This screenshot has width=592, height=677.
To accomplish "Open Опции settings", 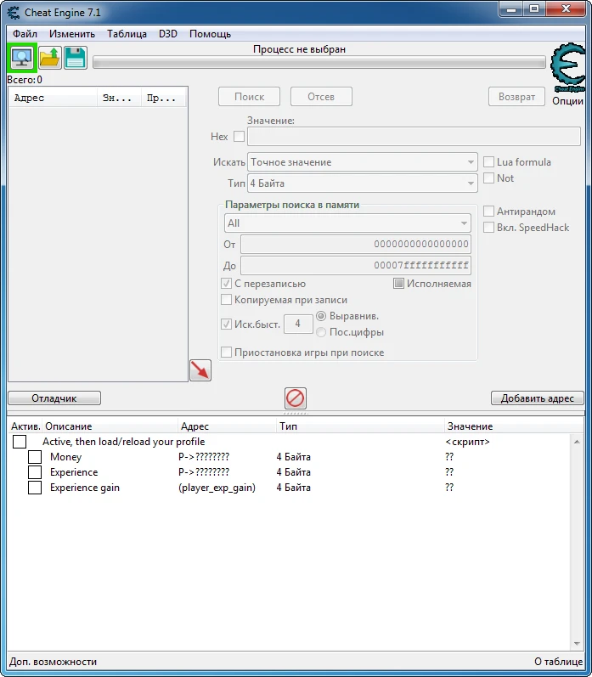I will pos(568,101).
